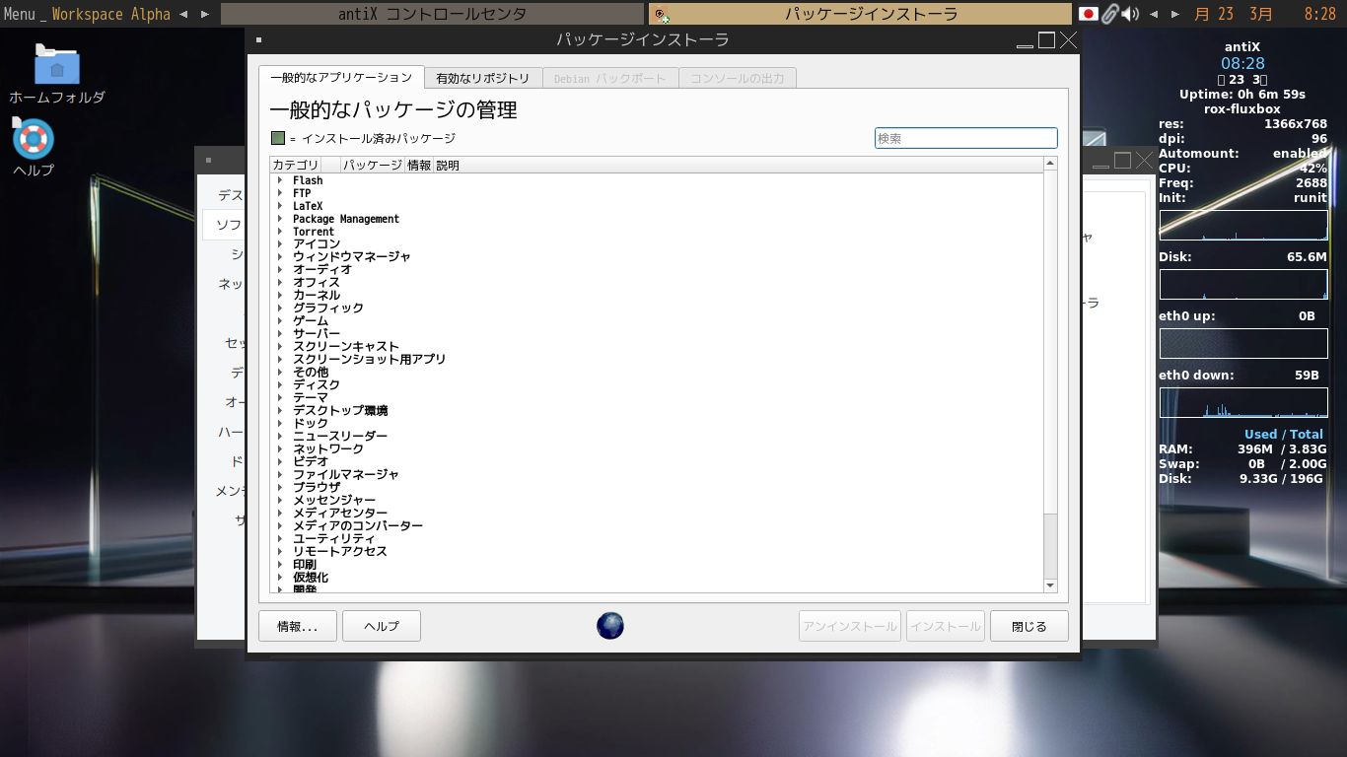
Task: Expand the Flash package category
Action: coord(280,179)
